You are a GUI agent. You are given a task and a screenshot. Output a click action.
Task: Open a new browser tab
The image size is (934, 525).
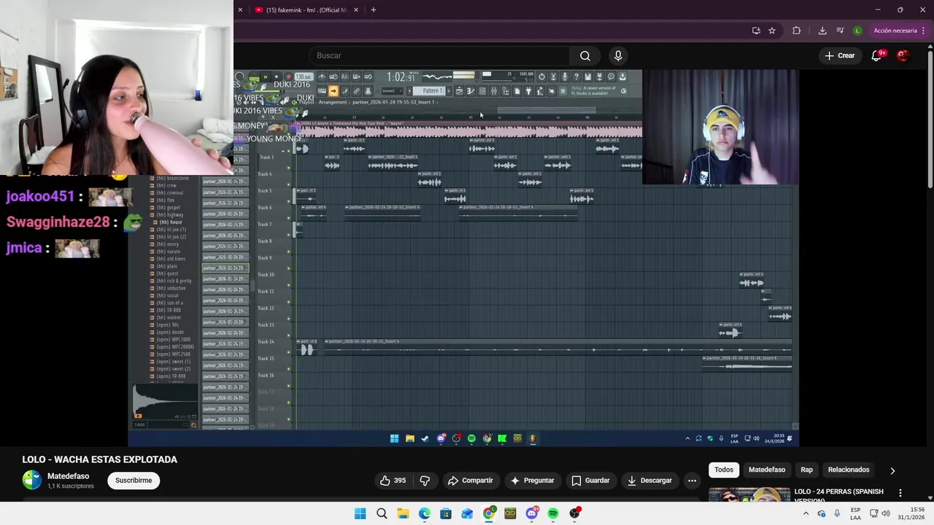[374, 9]
